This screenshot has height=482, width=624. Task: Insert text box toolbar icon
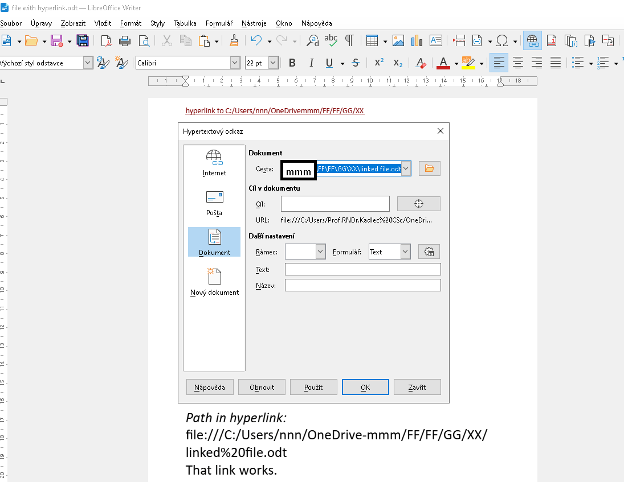point(436,40)
